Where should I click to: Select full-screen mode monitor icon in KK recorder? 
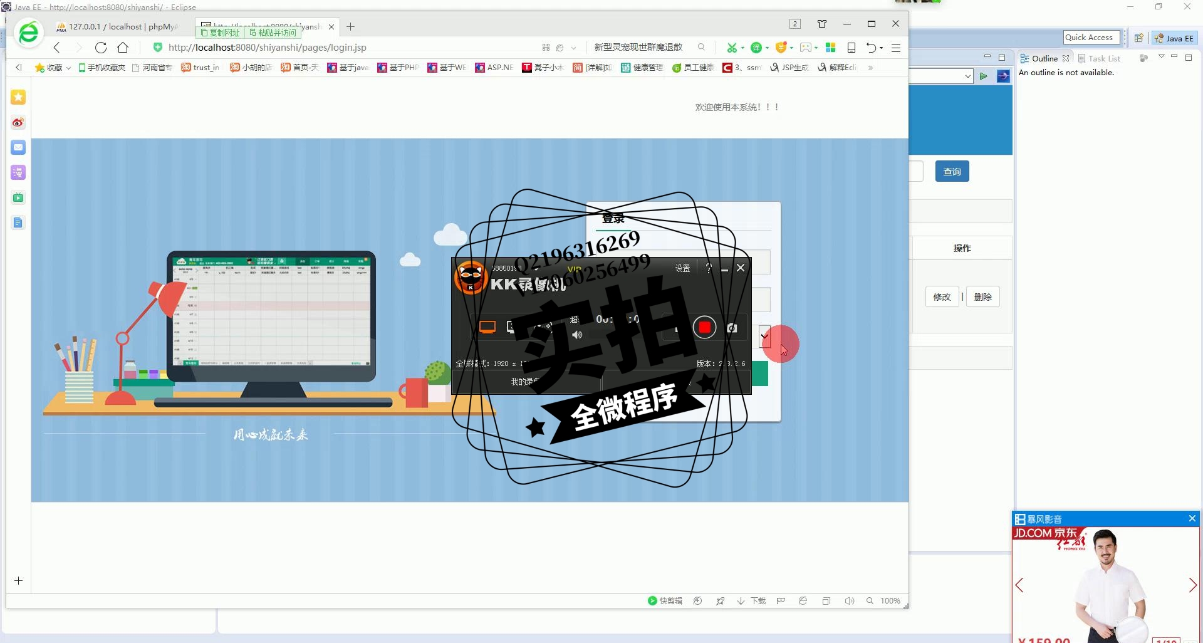487,327
